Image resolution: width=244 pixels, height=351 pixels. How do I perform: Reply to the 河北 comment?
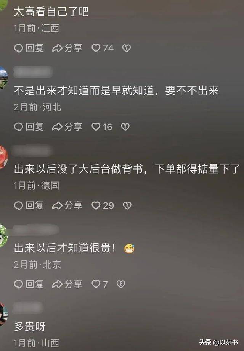coord(29,127)
